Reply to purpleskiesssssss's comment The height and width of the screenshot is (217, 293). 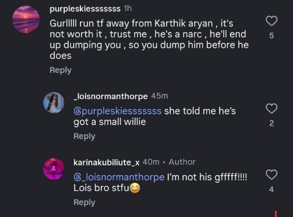(x=61, y=70)
